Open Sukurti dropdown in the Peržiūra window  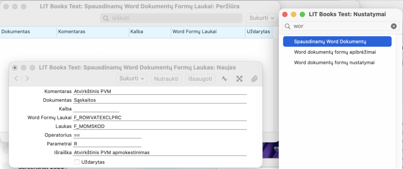[262, 18]
